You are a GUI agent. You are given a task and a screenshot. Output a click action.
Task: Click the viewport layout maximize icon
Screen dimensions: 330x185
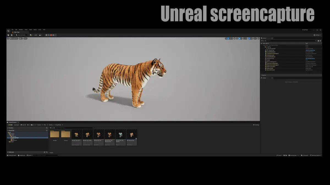click(258, 38)
